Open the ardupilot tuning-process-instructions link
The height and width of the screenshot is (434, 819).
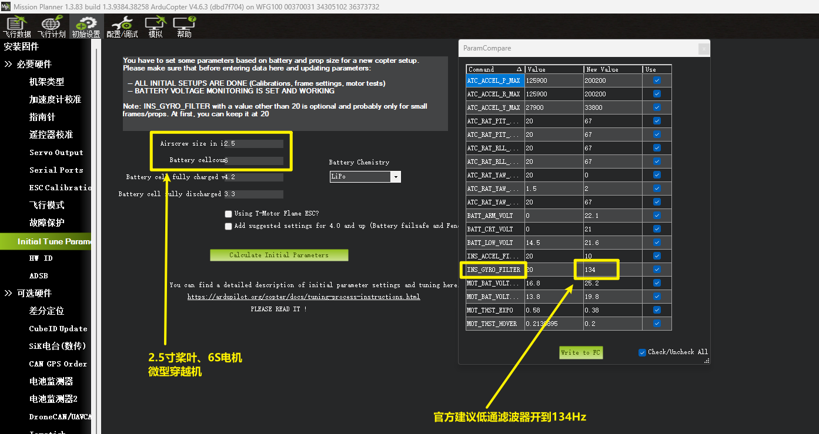tap(304, 297)
